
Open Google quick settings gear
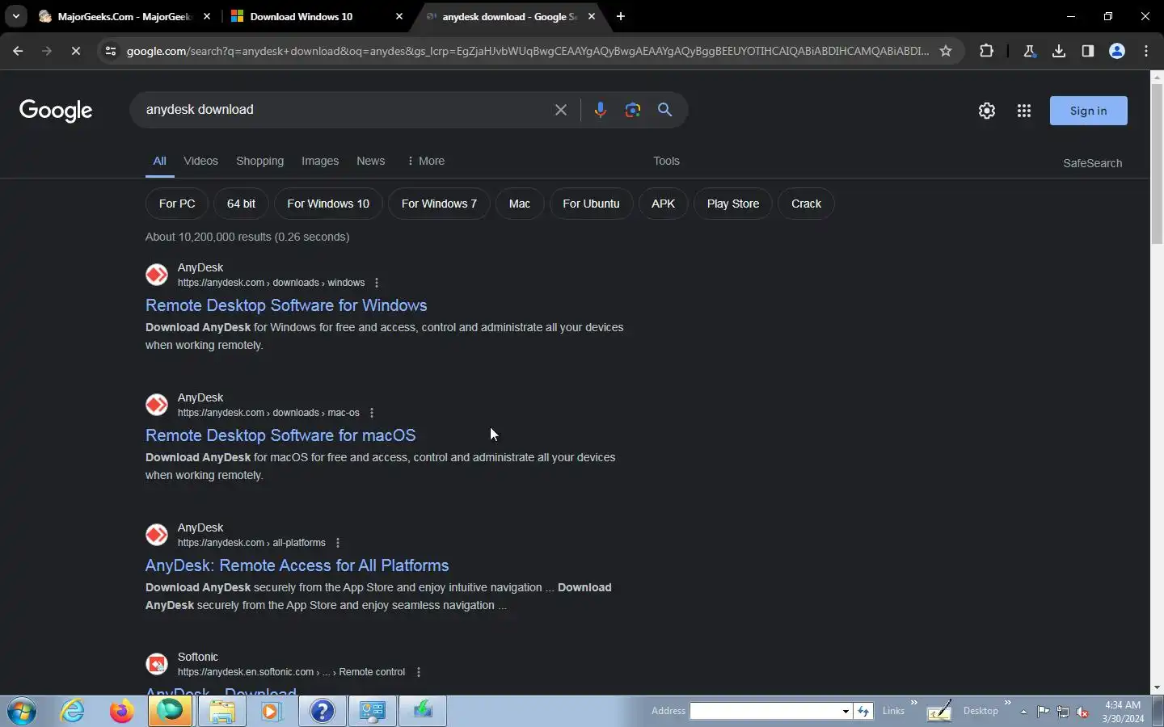[987, 111]
